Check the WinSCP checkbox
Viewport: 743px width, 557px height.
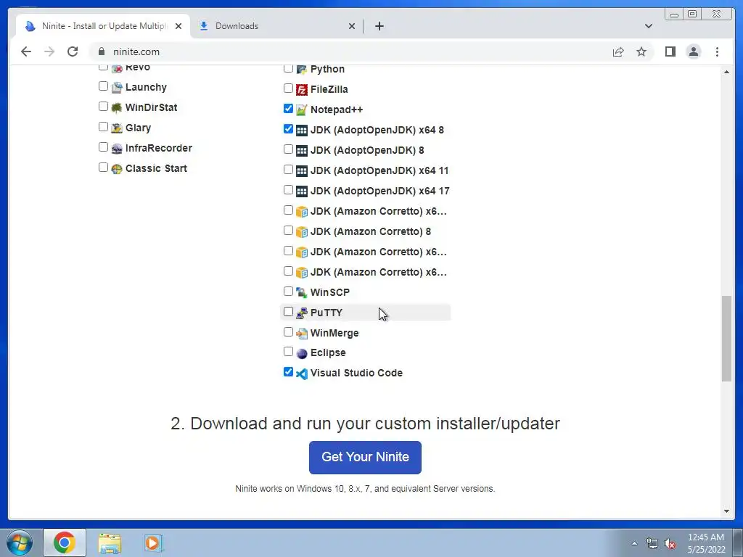coord(288,292)
